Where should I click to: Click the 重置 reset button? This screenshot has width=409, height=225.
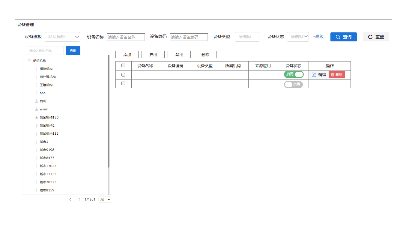point(376,37)
